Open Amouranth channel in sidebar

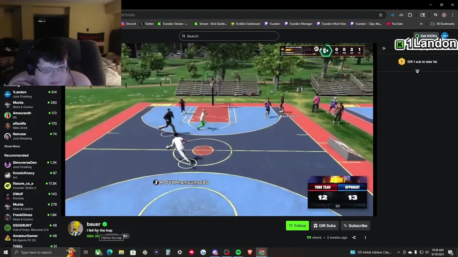pyautogui.click(x=30, y=115)
